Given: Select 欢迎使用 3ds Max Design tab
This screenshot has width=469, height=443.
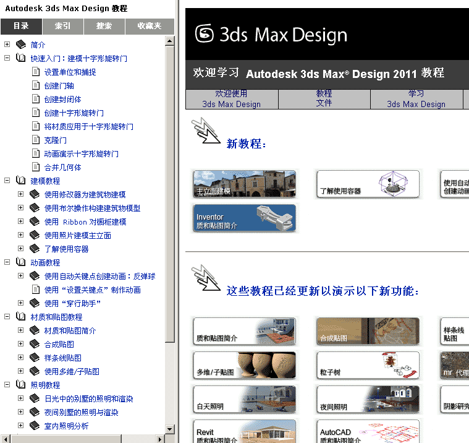Looking at the screenshot, I should pyautogui.click(x=232, y=99).
